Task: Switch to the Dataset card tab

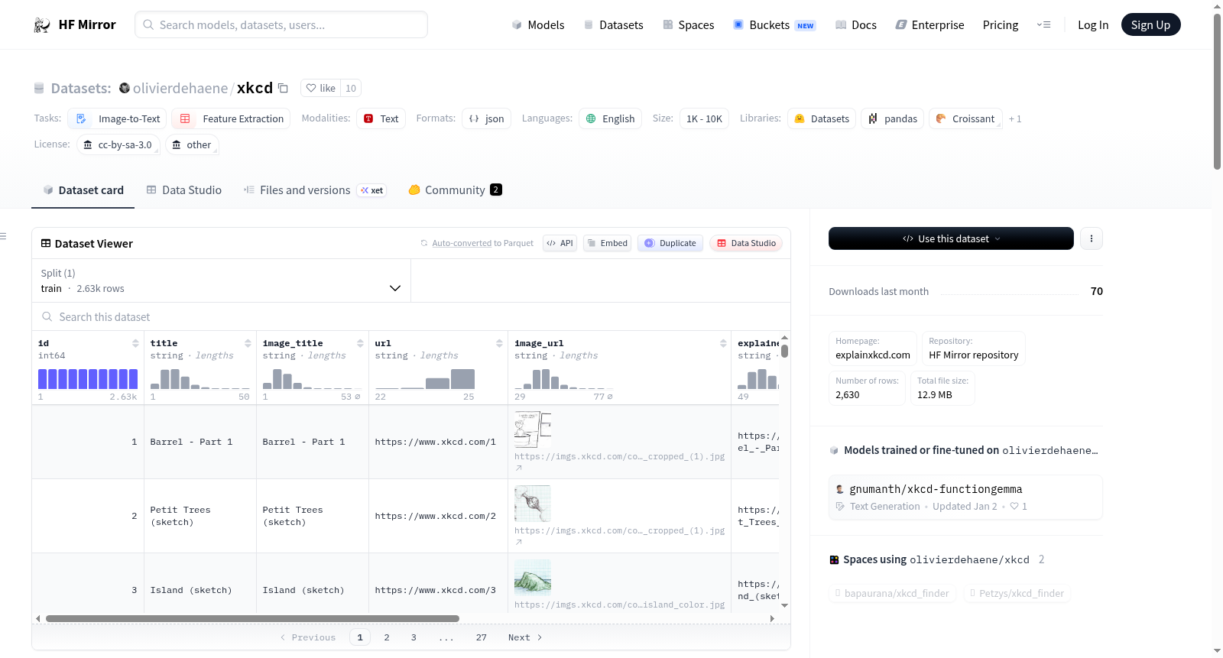Action: [x=83, y=190]
